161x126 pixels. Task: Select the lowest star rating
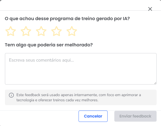click(11, 31)
